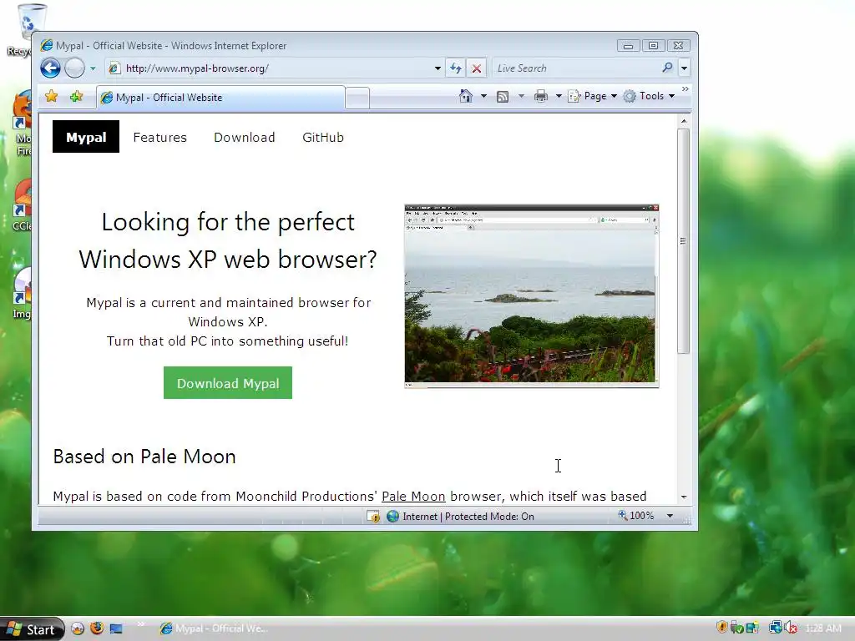
Task: Open the recent pages dropdown beside Forward
Action: pyautogui.click(x=93, y=68)
